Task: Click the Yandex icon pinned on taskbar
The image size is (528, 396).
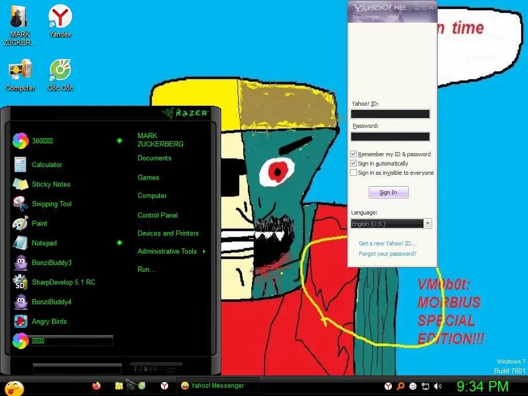Action: click(164, 386)
